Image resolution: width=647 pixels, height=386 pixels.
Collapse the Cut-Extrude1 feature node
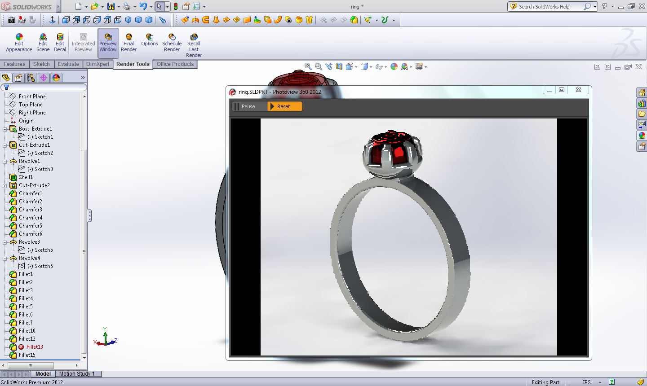pos(5,145)
